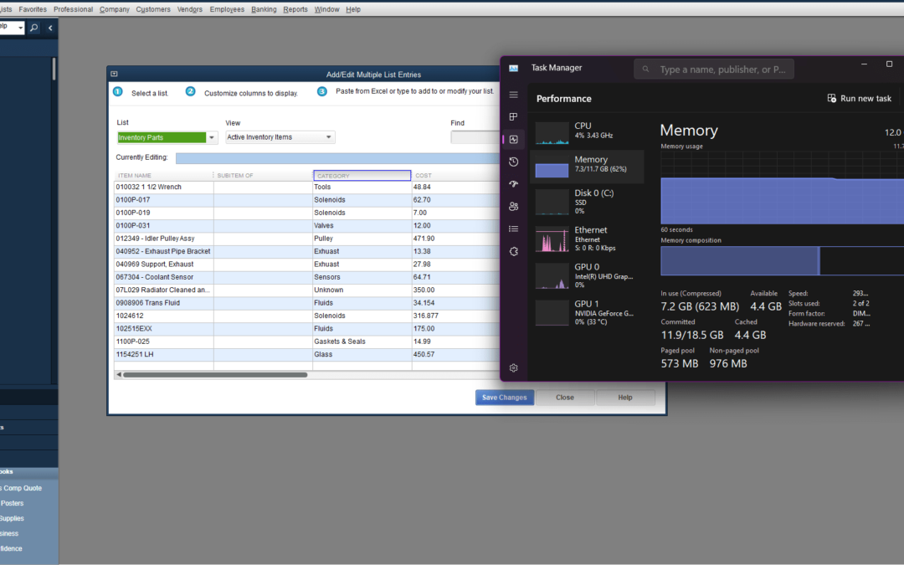Open the Customers menu
The width and height of the screenshot is (904, 565).
(153, 9)
